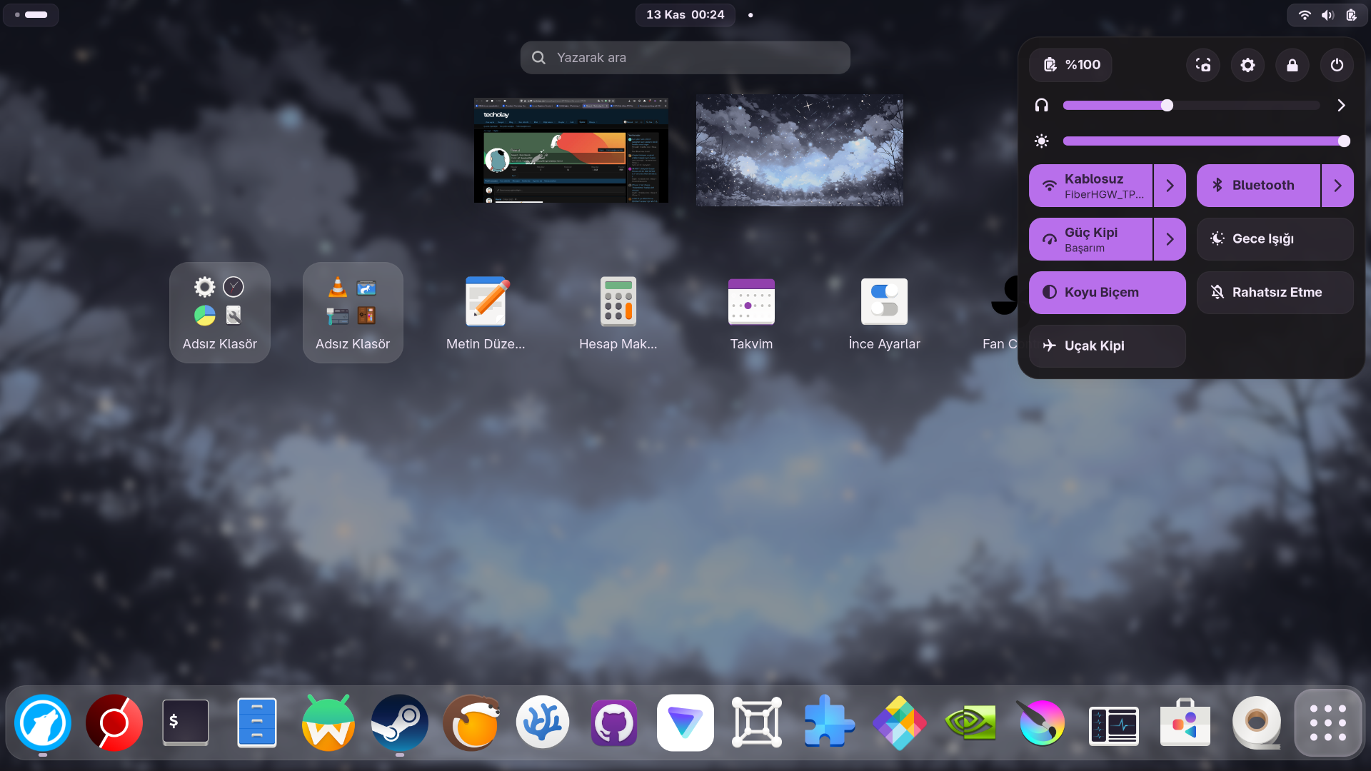Screen dimensions: 1371x771
Task: Open Steam from the dock
Action: 400,722
